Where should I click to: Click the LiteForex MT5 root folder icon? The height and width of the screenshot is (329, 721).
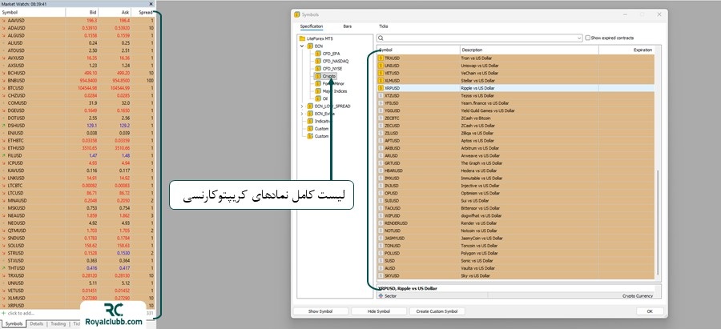(x=302, y=38)
